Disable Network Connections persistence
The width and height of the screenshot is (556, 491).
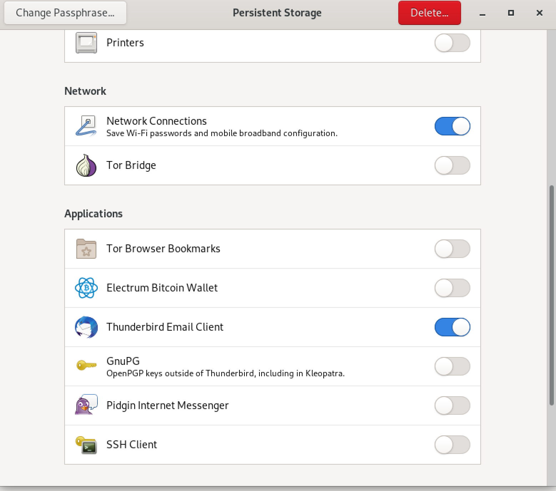tap(452, 126)
